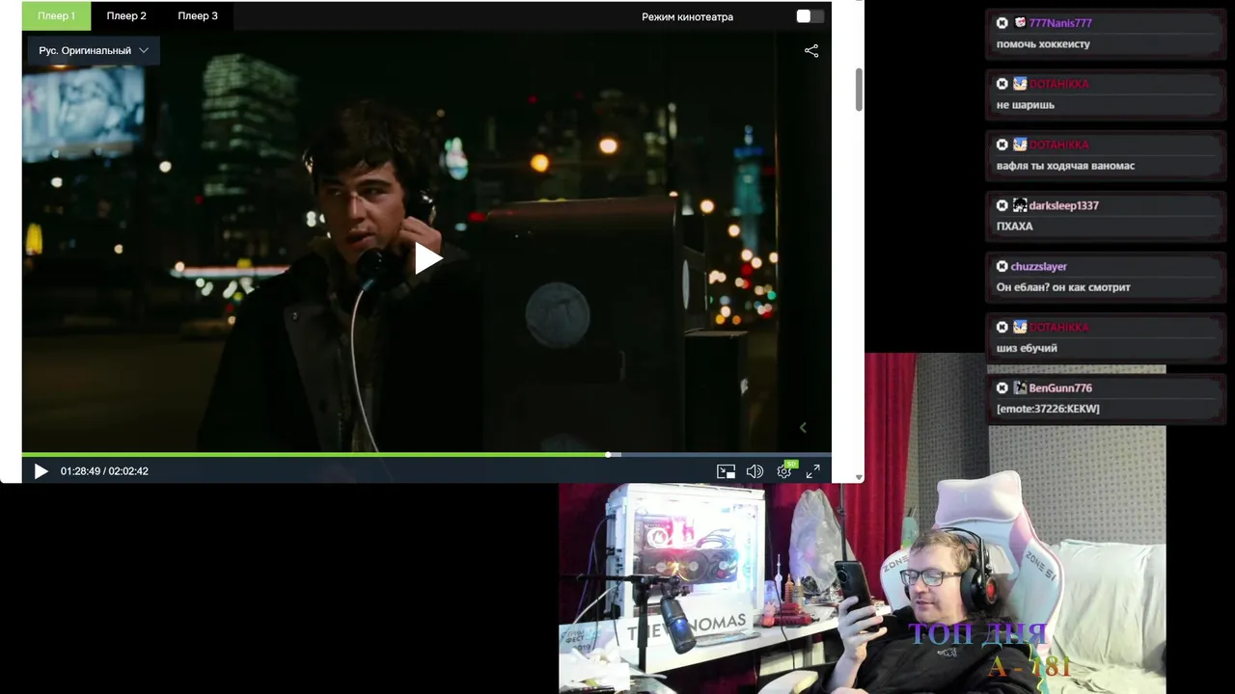1235x694 pixels.
Task: Click the X icon on the 'вафля ты ходячая' message
Action: click(1002, 145)
